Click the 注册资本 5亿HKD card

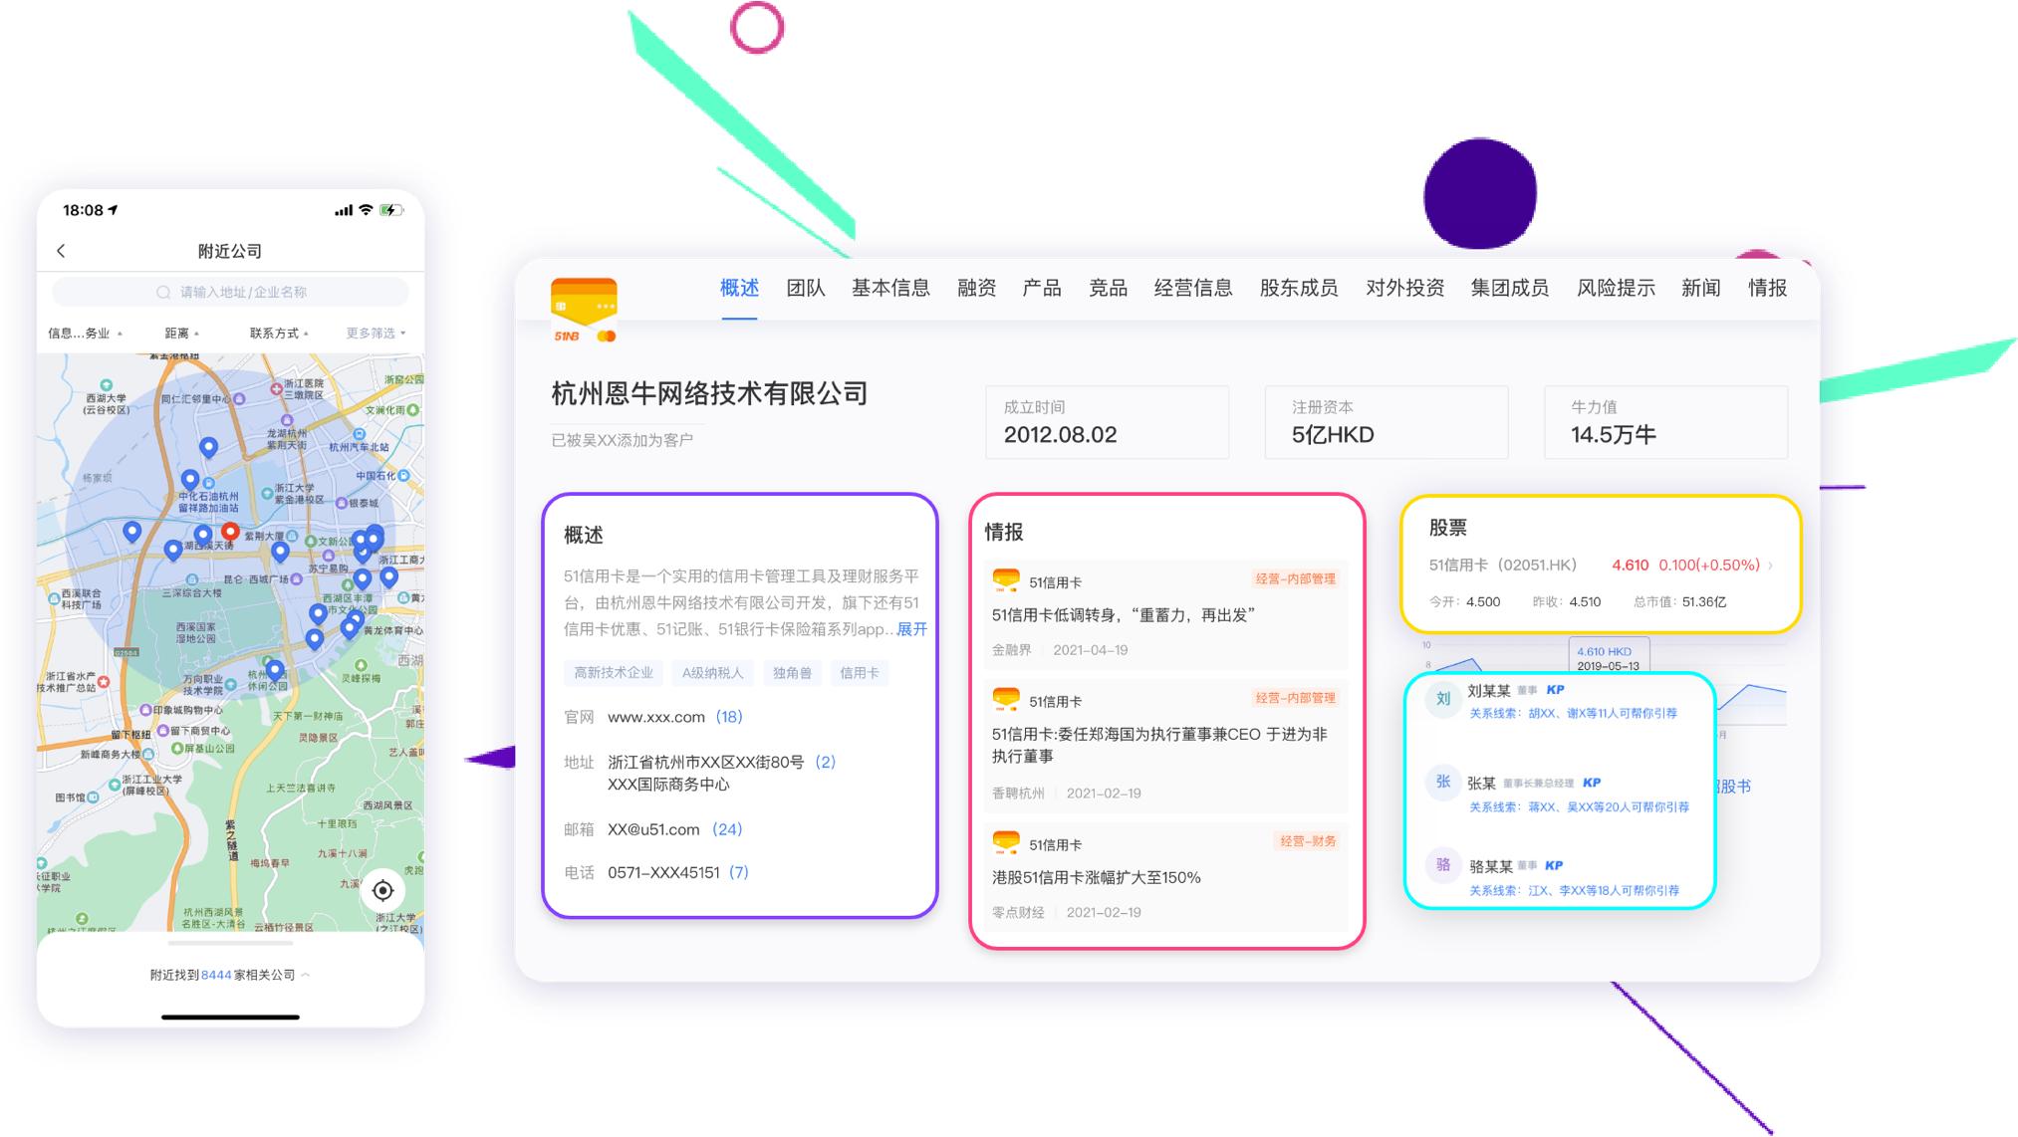pyautogui.click(x=1387, y=422)
